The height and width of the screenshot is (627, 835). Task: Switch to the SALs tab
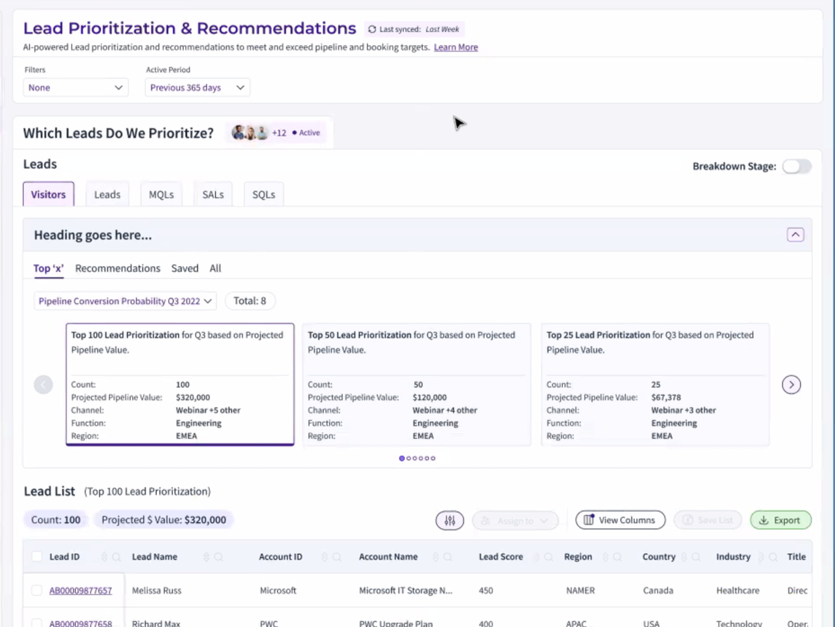pyautogui.click(x=213, y=194)
